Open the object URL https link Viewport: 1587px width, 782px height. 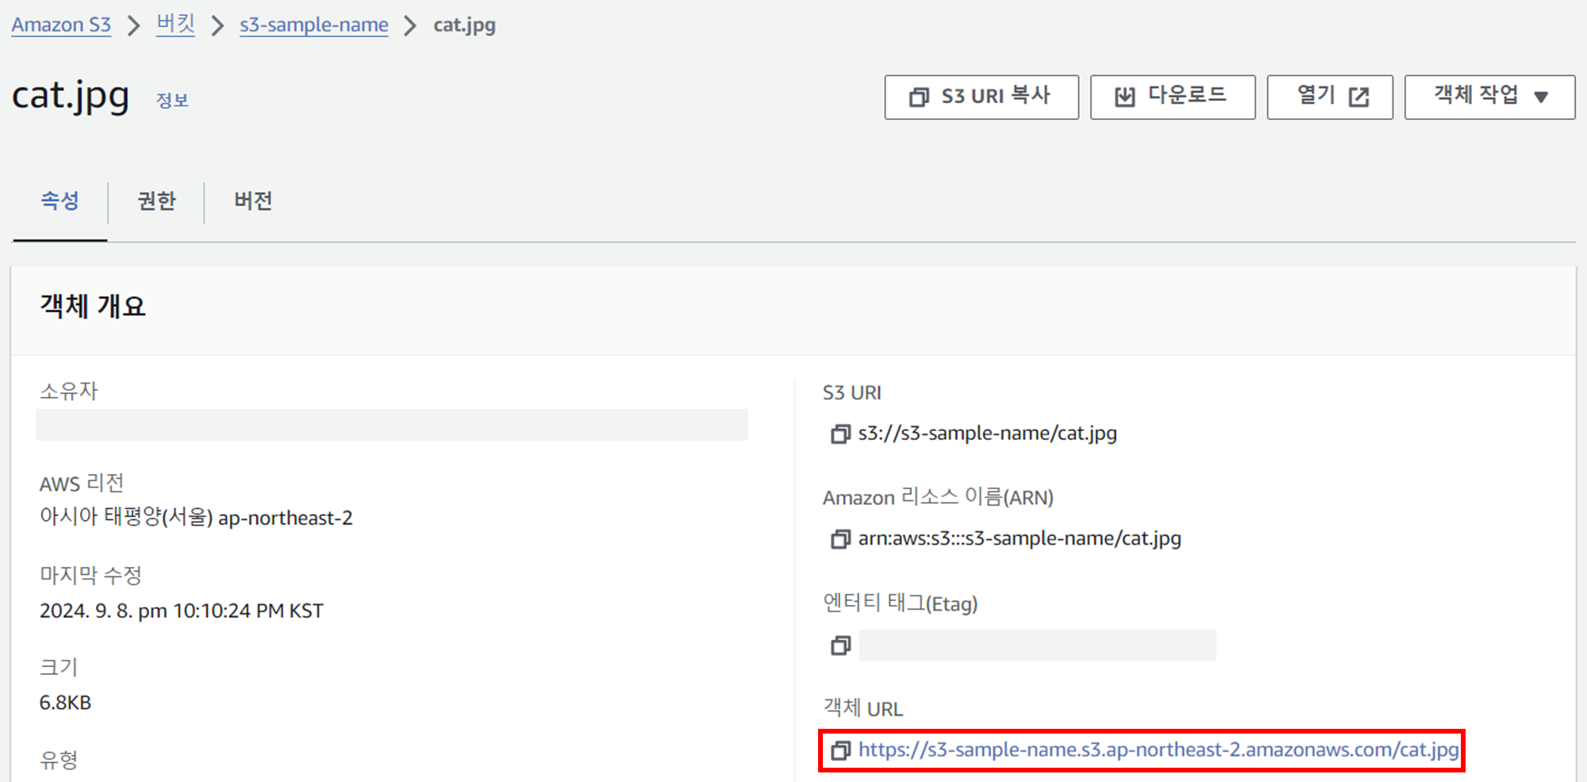(x=1159, y=750)
